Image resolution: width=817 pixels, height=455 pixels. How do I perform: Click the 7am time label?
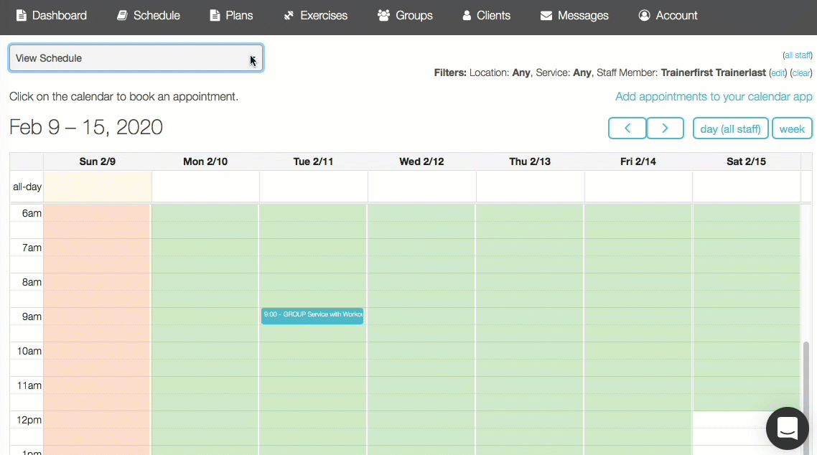[x=32, y=248]
